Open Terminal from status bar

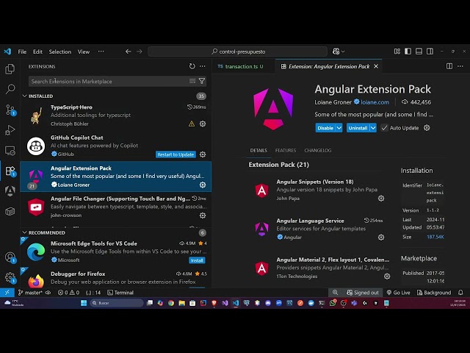[120, 293]
